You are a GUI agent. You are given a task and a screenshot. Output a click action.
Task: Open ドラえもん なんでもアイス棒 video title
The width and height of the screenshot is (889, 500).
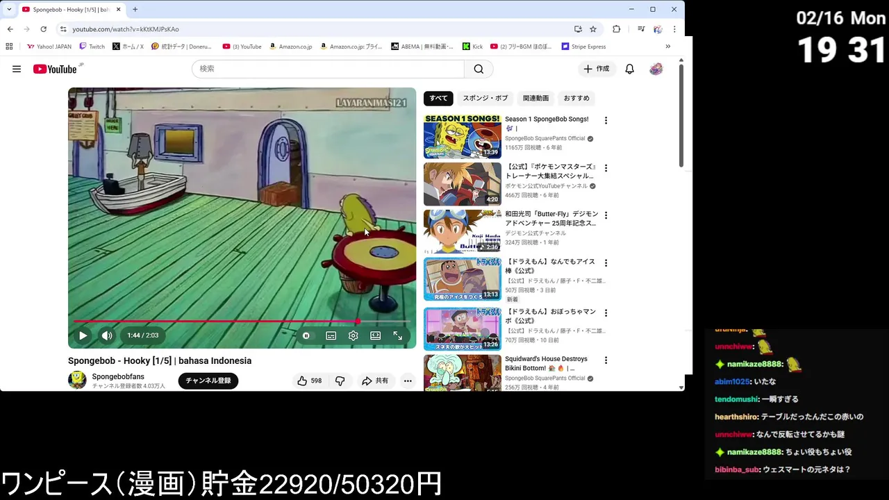pos(550,266)
